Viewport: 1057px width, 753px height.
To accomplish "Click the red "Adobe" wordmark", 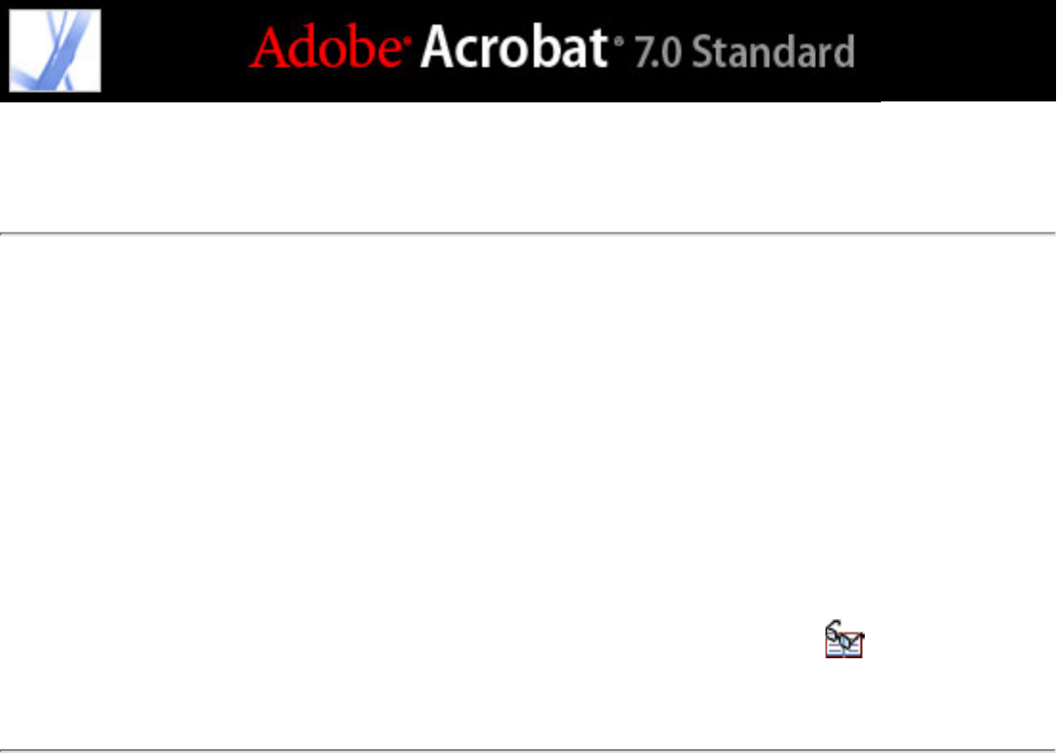I will [326, 47].
